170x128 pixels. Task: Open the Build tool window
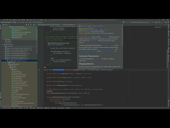pos(68,108)
